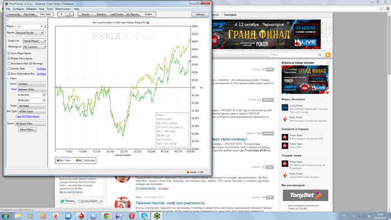Open the RSS feed icon beside search
Image resolution: width=391 pixels, height=220 pixels.
(x=328, y=55)
